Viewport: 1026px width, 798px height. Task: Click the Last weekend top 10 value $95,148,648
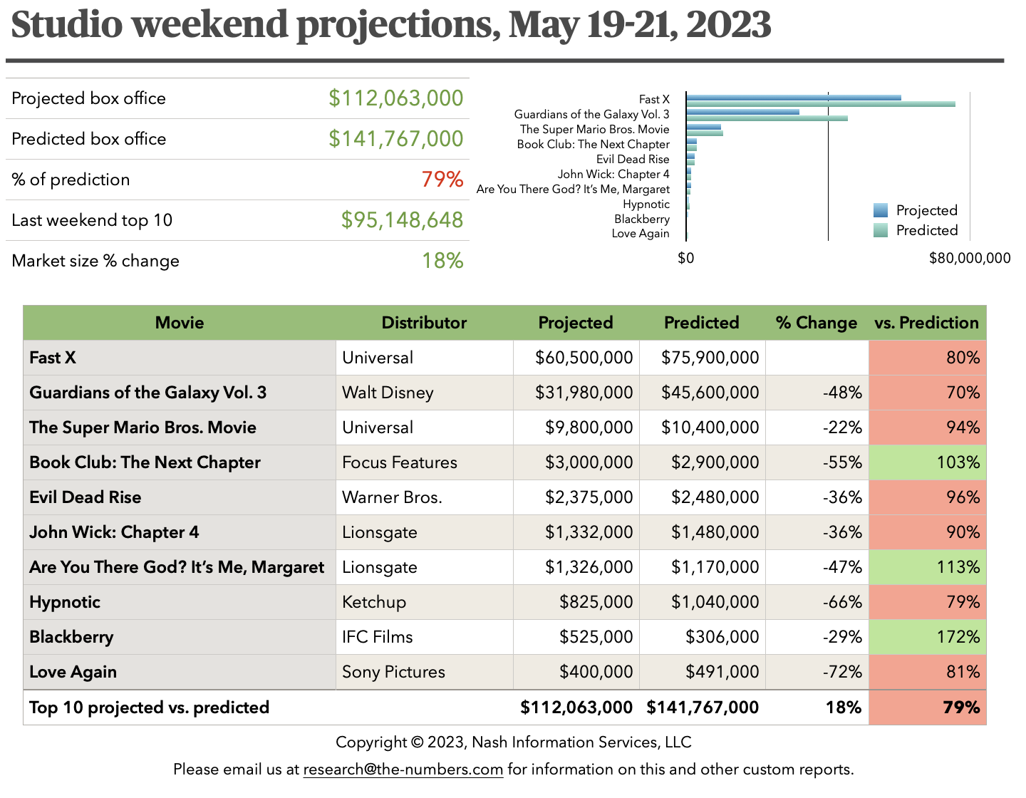point(402,220)
